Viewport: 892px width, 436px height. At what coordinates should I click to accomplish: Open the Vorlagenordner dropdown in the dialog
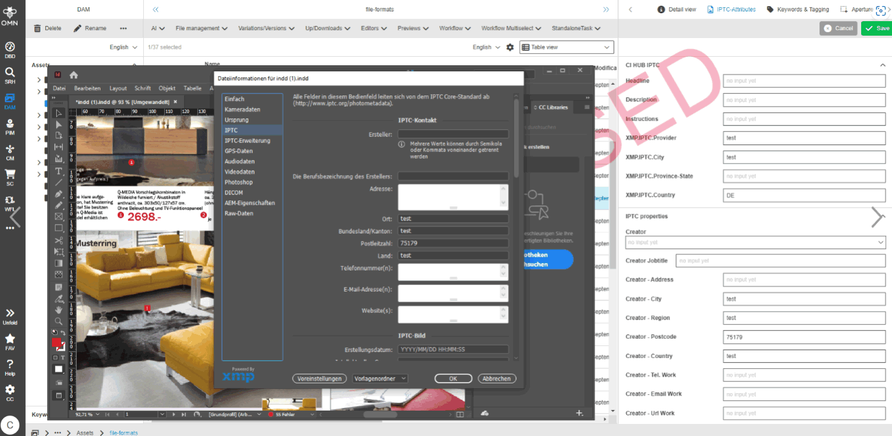point(380,379)
